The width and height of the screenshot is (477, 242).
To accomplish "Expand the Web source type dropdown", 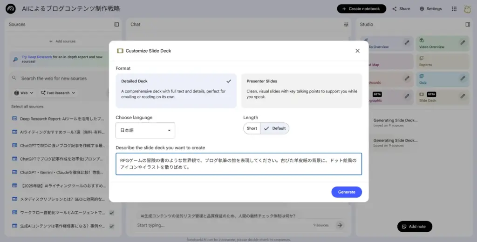I will (24, 93).
